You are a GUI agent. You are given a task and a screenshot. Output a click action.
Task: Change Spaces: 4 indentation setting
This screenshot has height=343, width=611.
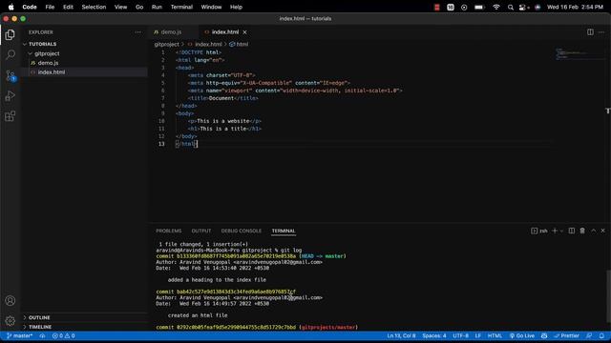tap(434, 335)
